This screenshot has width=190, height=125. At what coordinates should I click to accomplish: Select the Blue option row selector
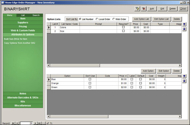coord(49,79)
